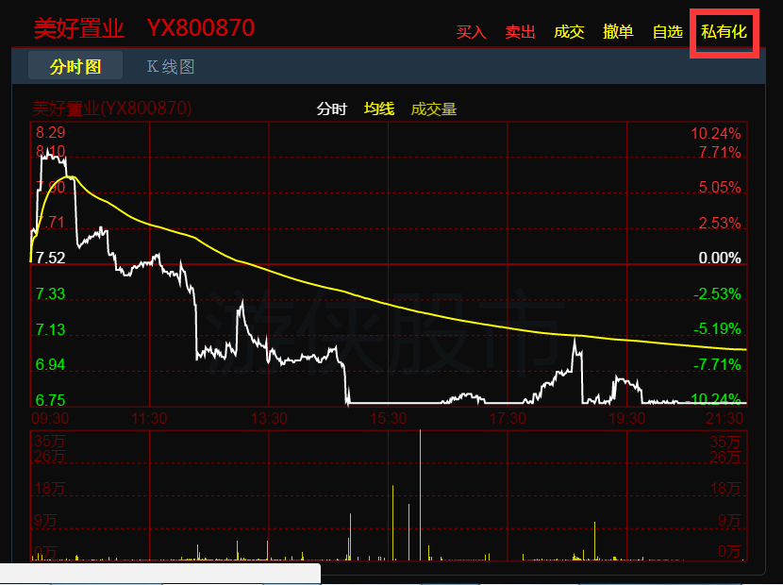This screenshot has width=783, height=585.
Task: Click the 买入 (Buy) button
Action: [471, 32]
